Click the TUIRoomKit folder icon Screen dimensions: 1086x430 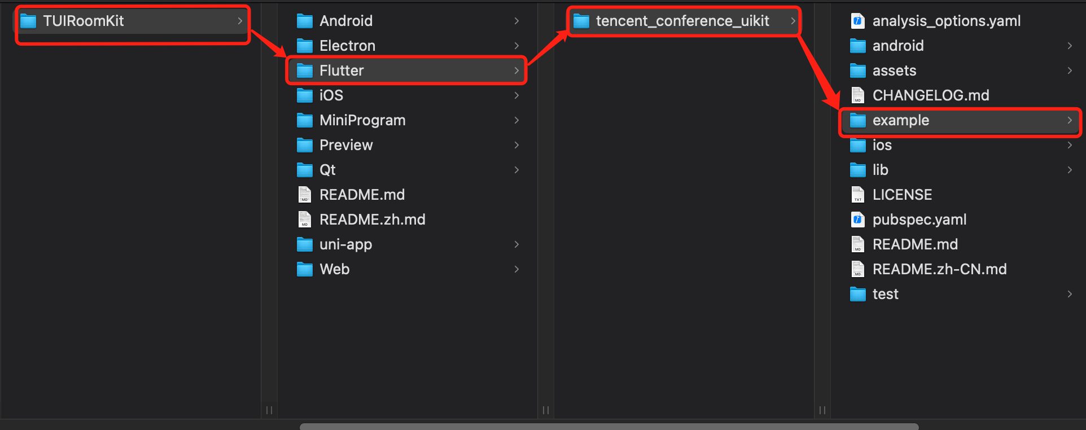(x=28, y=21)
